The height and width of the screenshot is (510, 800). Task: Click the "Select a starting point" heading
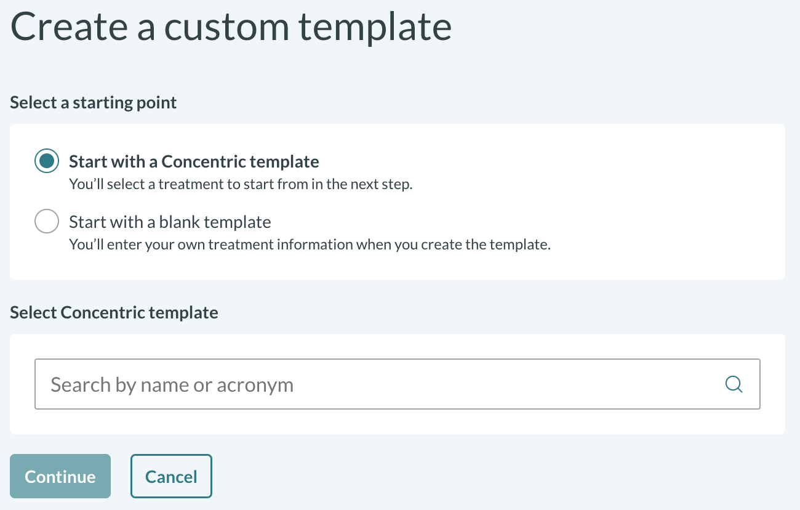(x=93, y=102)
